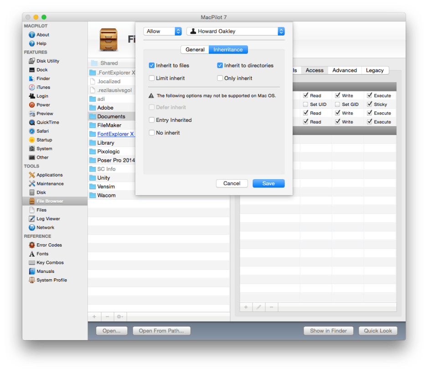Select the Finder item in the sidebar
The width and height of the screenshot is (428, 372).
click(x=43, y=78)
